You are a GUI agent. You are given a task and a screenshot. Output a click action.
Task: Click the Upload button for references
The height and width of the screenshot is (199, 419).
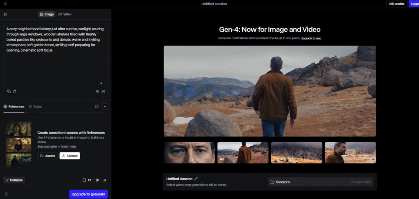(70, 156)
